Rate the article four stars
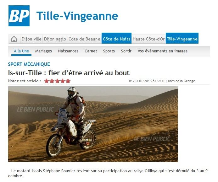The height and width of the screenshot is (182, 218). pos(63,81)
